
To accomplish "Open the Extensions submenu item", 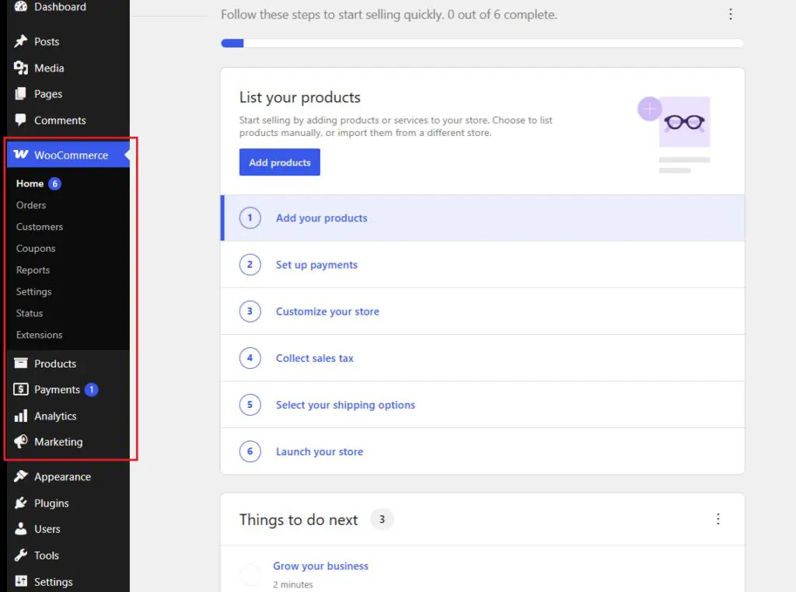I will (x=39, y=335).
